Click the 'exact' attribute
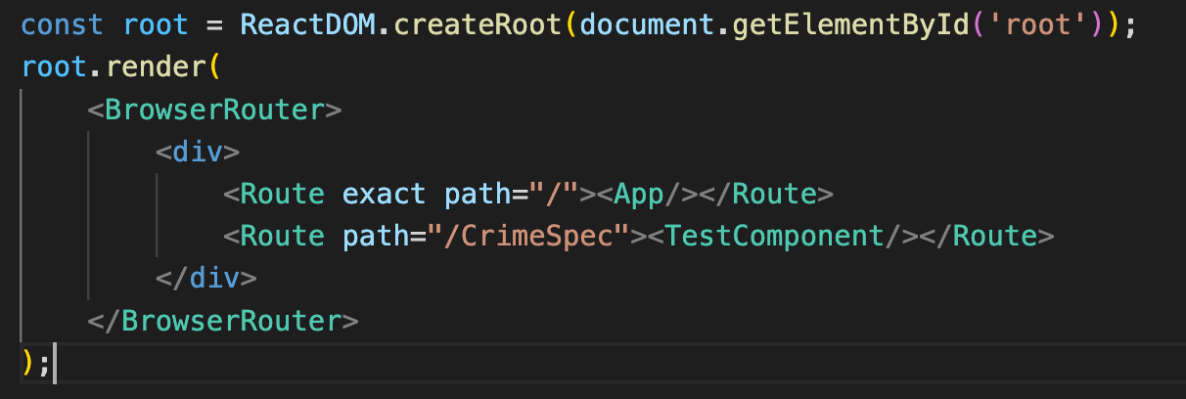1186x399 pixels. 384,194
